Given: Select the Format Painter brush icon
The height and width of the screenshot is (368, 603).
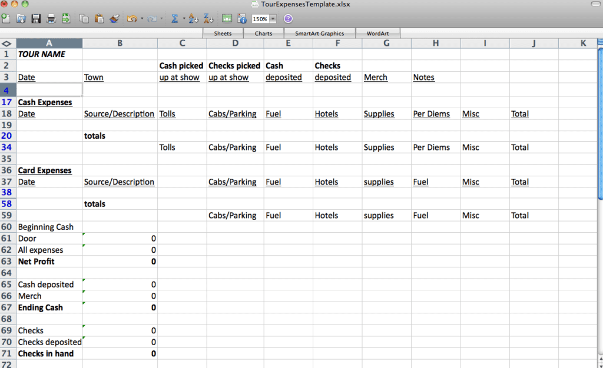Looking at the screenshot, I should point(114,19).
